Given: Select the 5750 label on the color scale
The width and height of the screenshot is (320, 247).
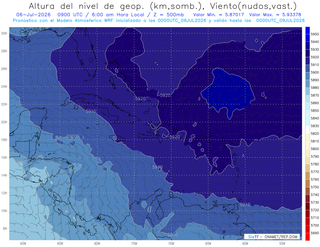Looking at the screenshot, I should (315, 187).
